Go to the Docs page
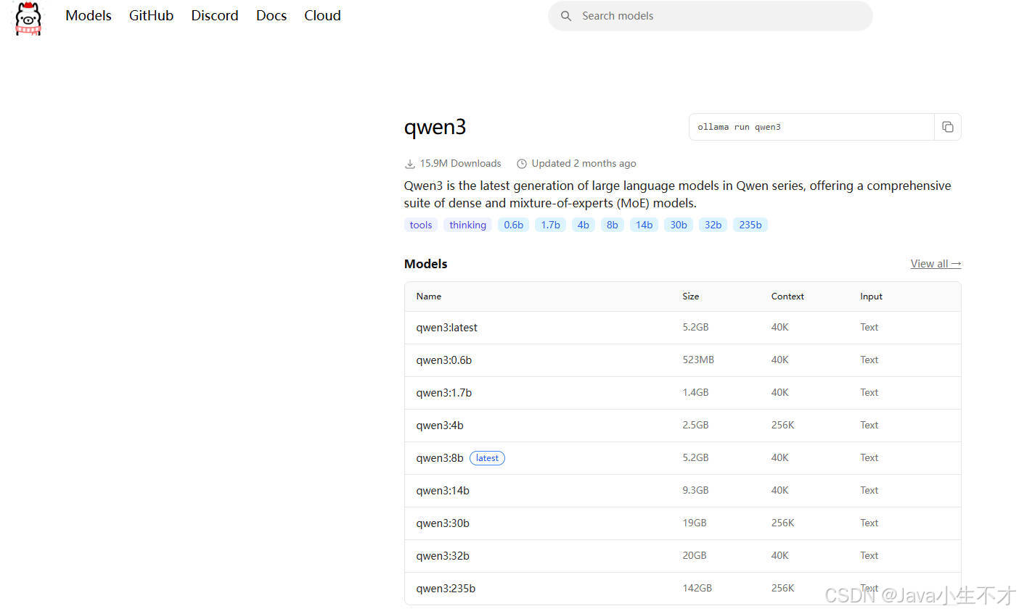 pos(271,15)
